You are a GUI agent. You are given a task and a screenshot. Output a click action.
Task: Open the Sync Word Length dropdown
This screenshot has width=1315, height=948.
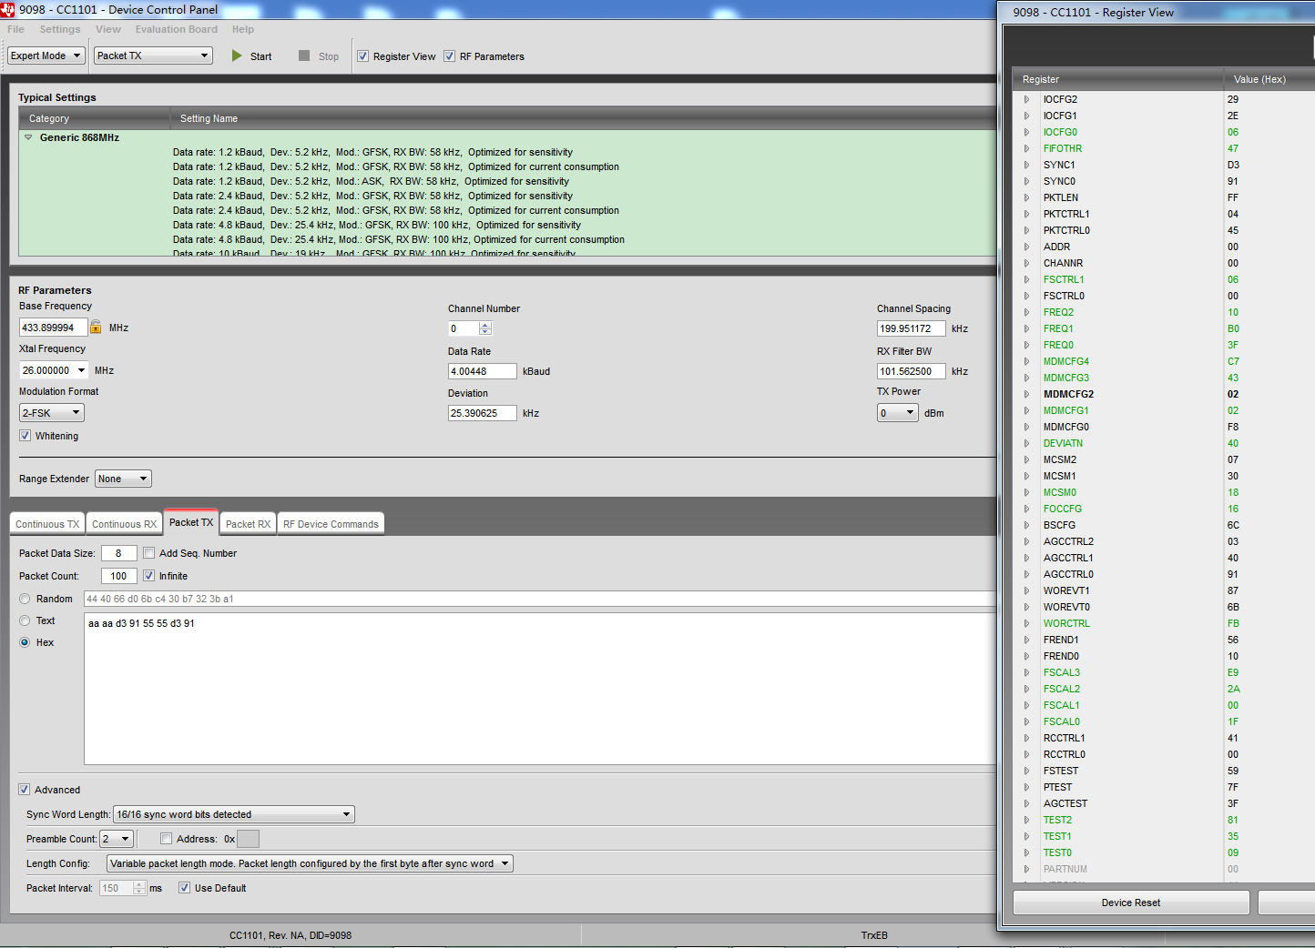(234, 814)
